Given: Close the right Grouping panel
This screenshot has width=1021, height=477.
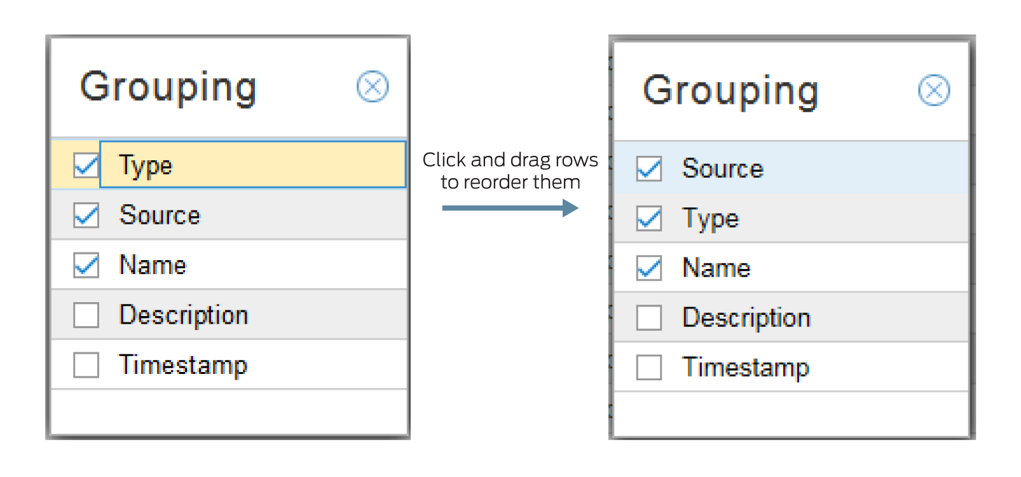Looking at the screenshot, I should (934, 90).
